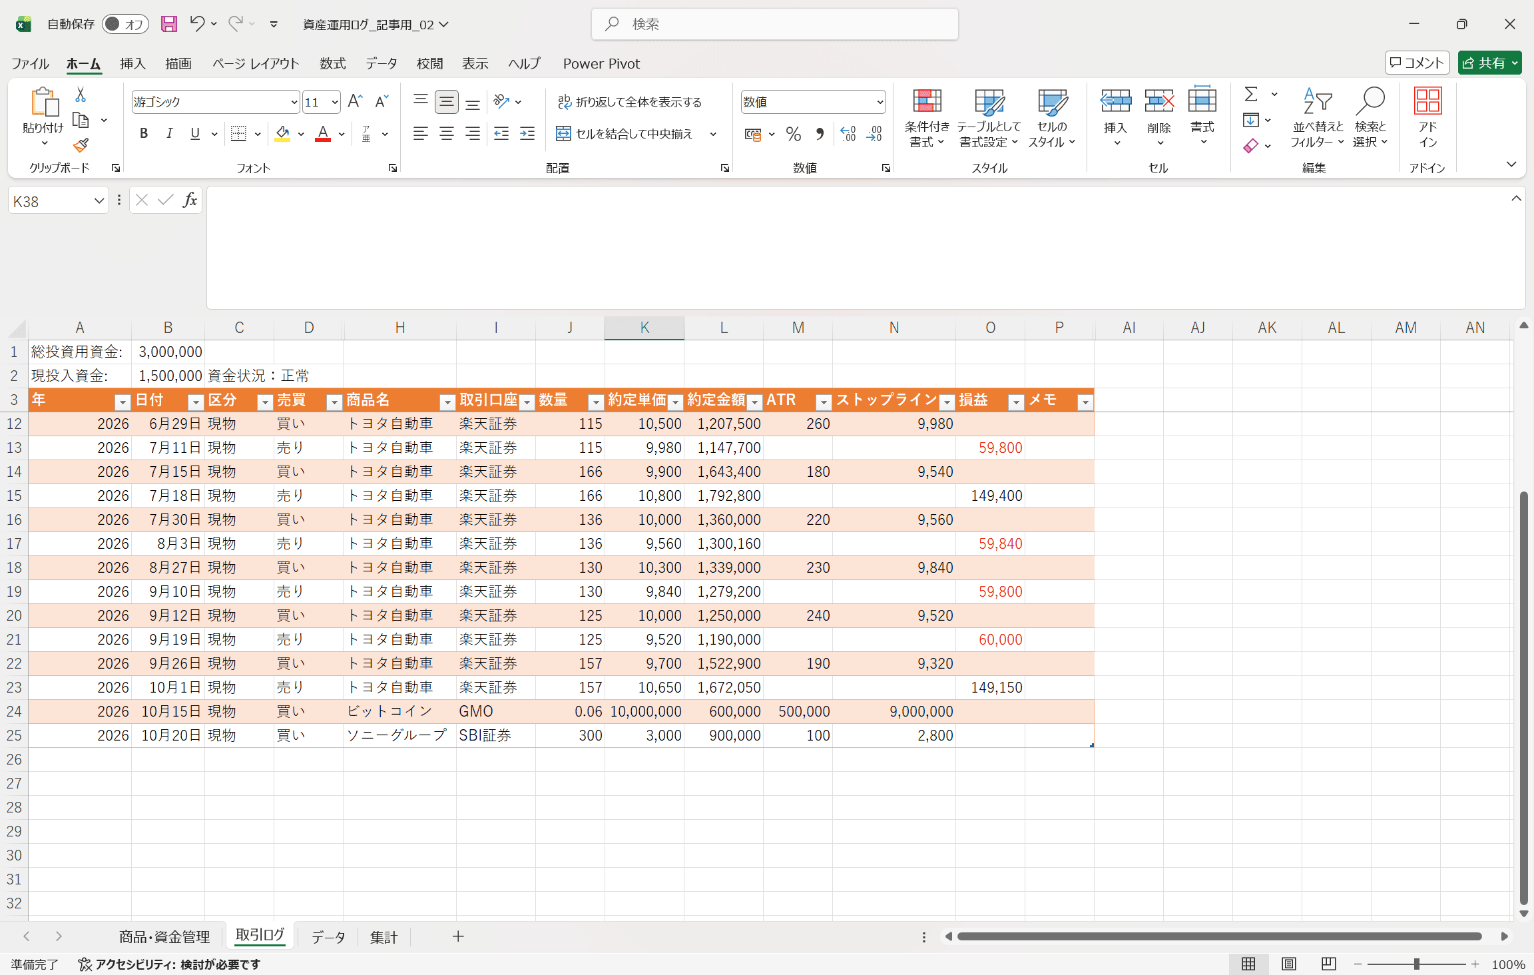Screen dimensions: 1534x975
Task: Click the Borders icon in Font group
Action: click(x=238, y=134)
